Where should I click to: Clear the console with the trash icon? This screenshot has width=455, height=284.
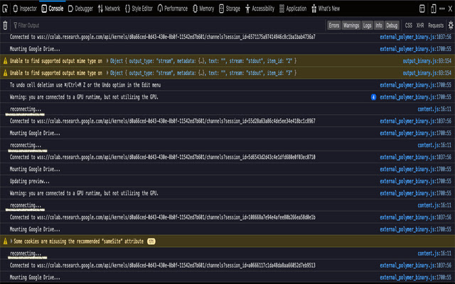click(5, 26)
